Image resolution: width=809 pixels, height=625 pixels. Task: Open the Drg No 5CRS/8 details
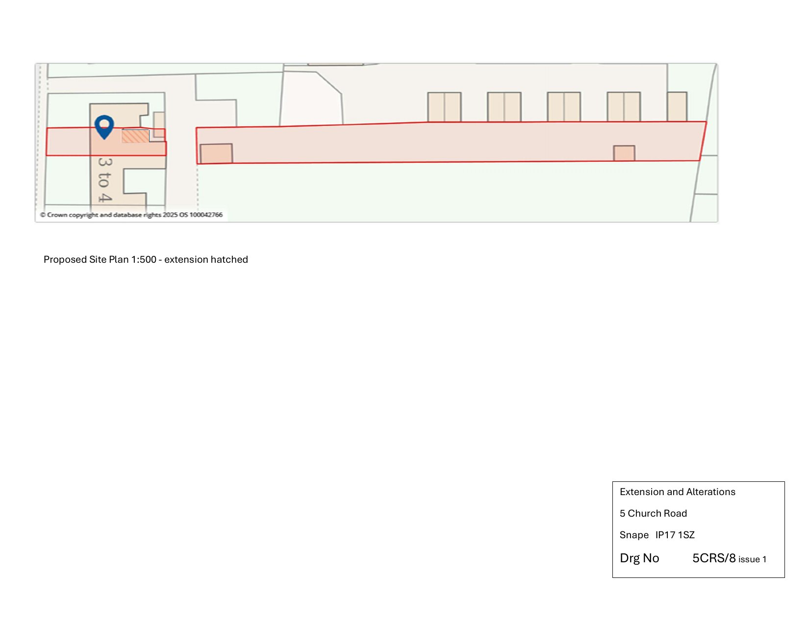click(x=713, y=557)
